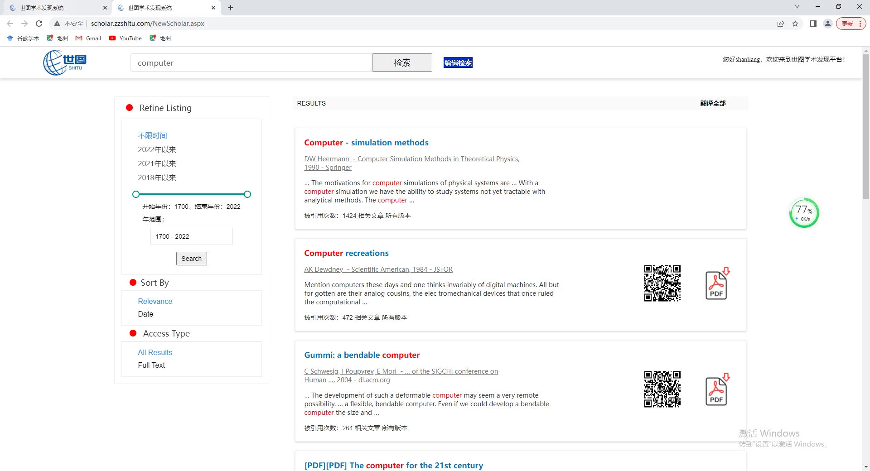
Task: Click the Shitu logo
Action: [65, 62]
